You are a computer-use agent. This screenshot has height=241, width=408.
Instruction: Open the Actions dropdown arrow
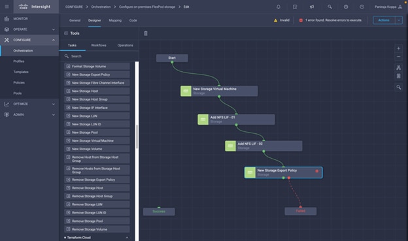click(399, 20)
